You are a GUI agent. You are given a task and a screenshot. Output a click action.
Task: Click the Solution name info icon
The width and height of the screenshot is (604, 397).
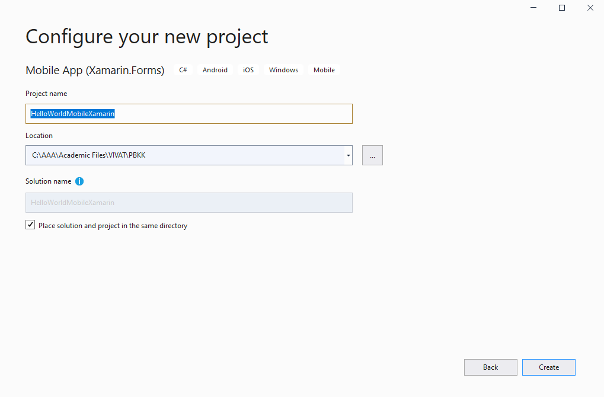point(79,181)
